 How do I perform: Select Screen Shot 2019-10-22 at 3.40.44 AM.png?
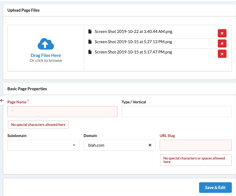tap(133, 32)
